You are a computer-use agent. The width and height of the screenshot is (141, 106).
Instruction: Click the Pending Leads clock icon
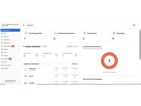click(56, 55)
